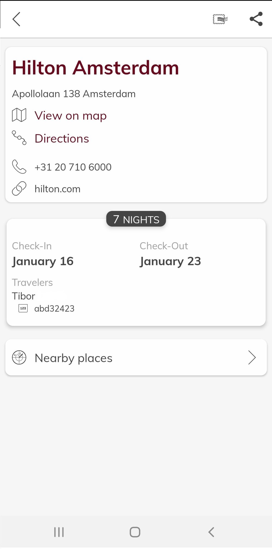Tap the Check-Out date January 23
The height and width of the screenshot is (549, 272).
tap(170, 261)
